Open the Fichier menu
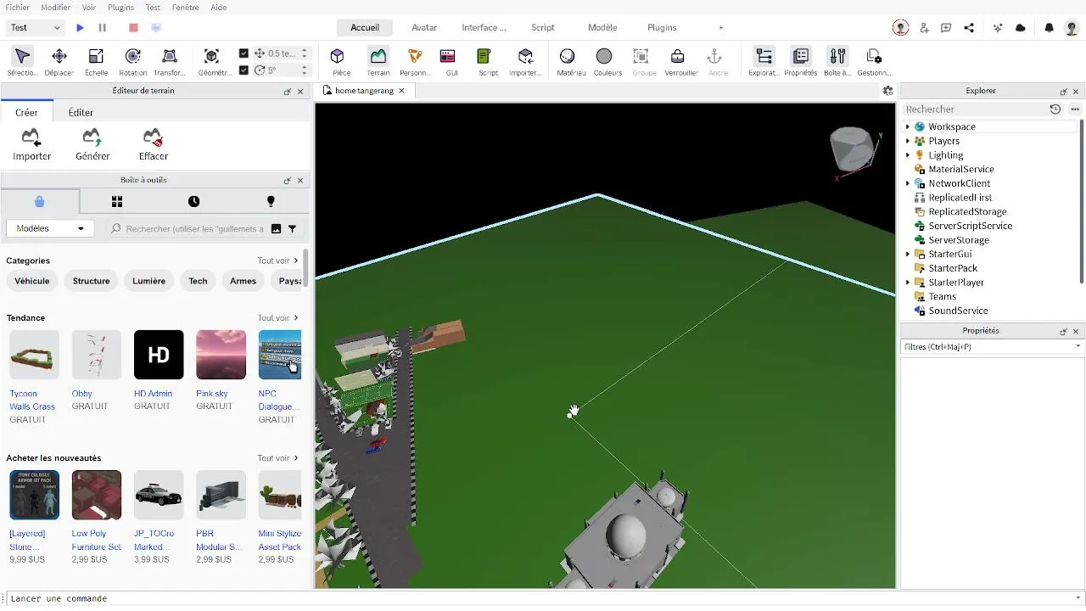The image size is (1086, 611). click(x=17, y=7)
